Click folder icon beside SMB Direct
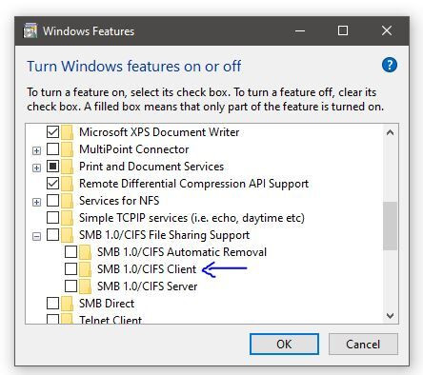Screen dimensions: 423x375 [67, 304]
